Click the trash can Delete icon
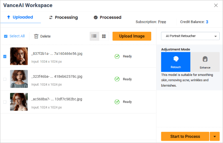223x143 pixels. pyautogui.click(x=36, y=36)
